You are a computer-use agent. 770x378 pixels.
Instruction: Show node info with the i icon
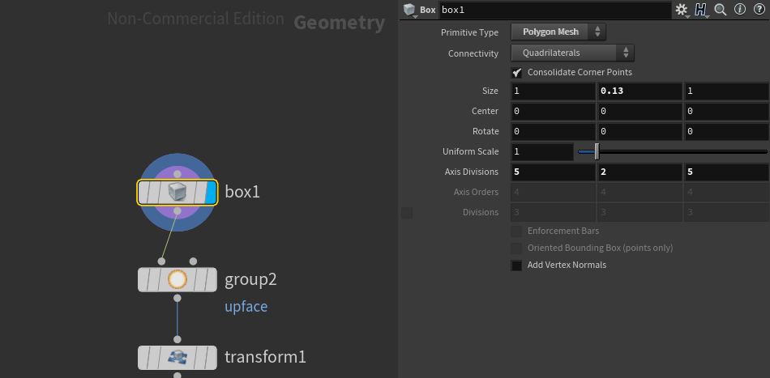(738, 10)
